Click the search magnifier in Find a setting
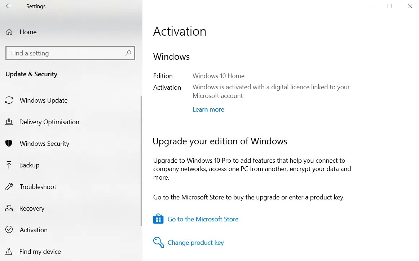The height and width of the screenshot is (261, 419). (x=128, y=53)
